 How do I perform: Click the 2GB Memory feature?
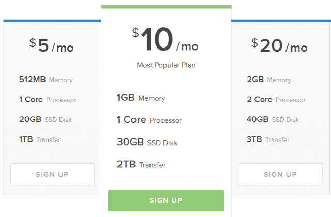(x=269, y=80)
